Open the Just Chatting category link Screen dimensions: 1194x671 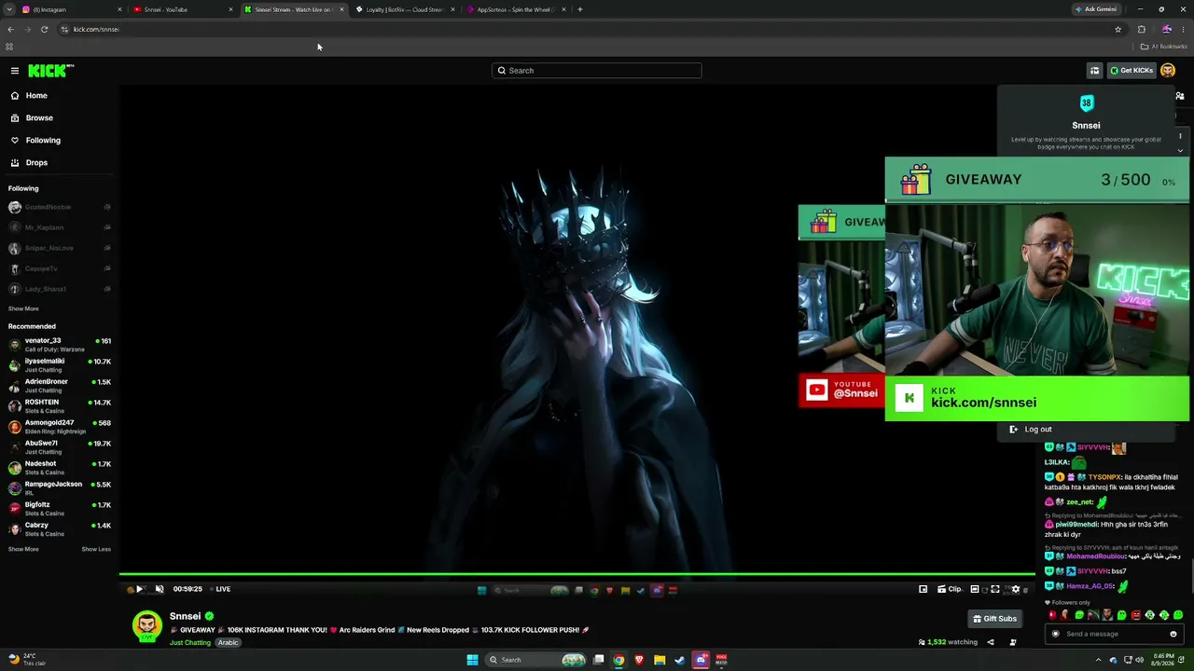tap(190, 643)
